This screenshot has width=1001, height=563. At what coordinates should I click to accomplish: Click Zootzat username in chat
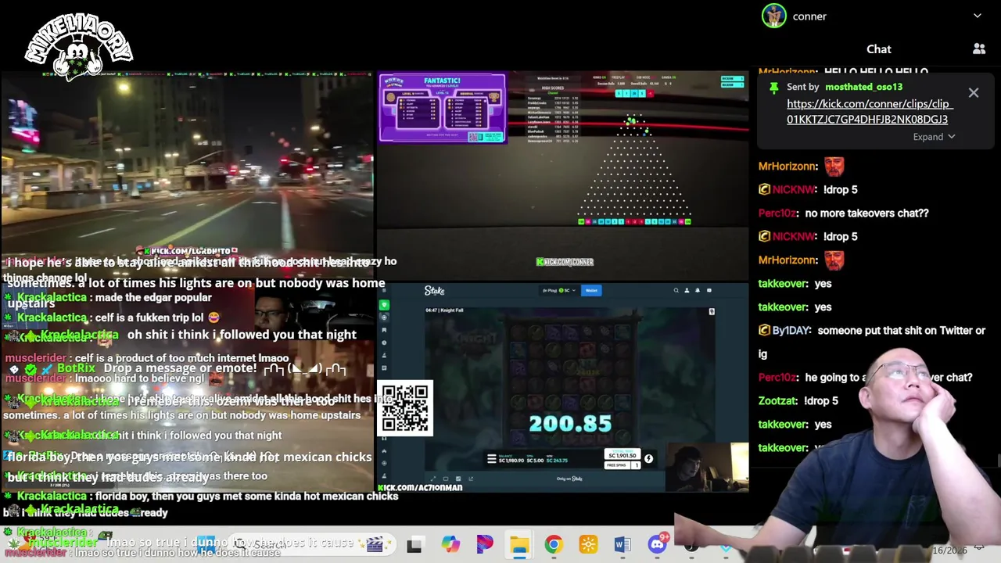click(777, 400)
